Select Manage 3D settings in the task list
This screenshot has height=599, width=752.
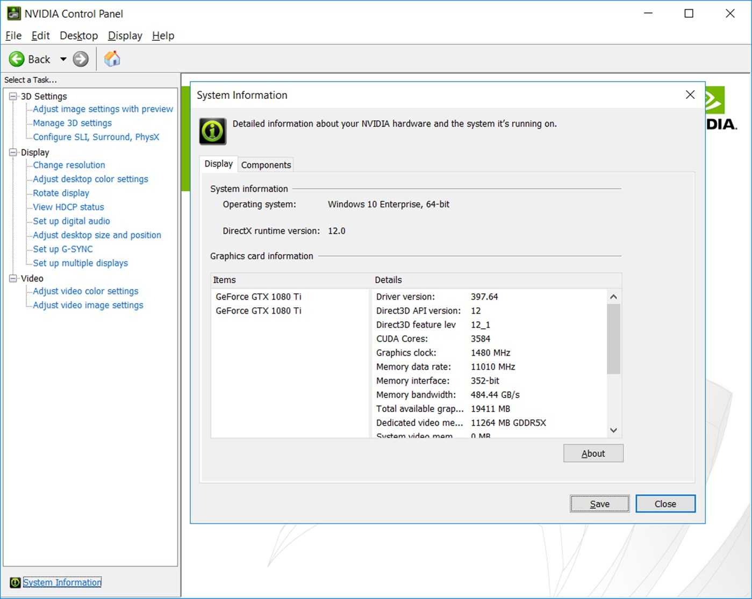72,123
